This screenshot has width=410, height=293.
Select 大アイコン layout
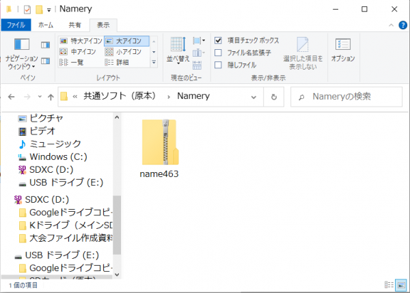127,41
